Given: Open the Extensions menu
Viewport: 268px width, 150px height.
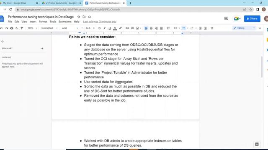Looking at the screenshot, I should point(65,22).
